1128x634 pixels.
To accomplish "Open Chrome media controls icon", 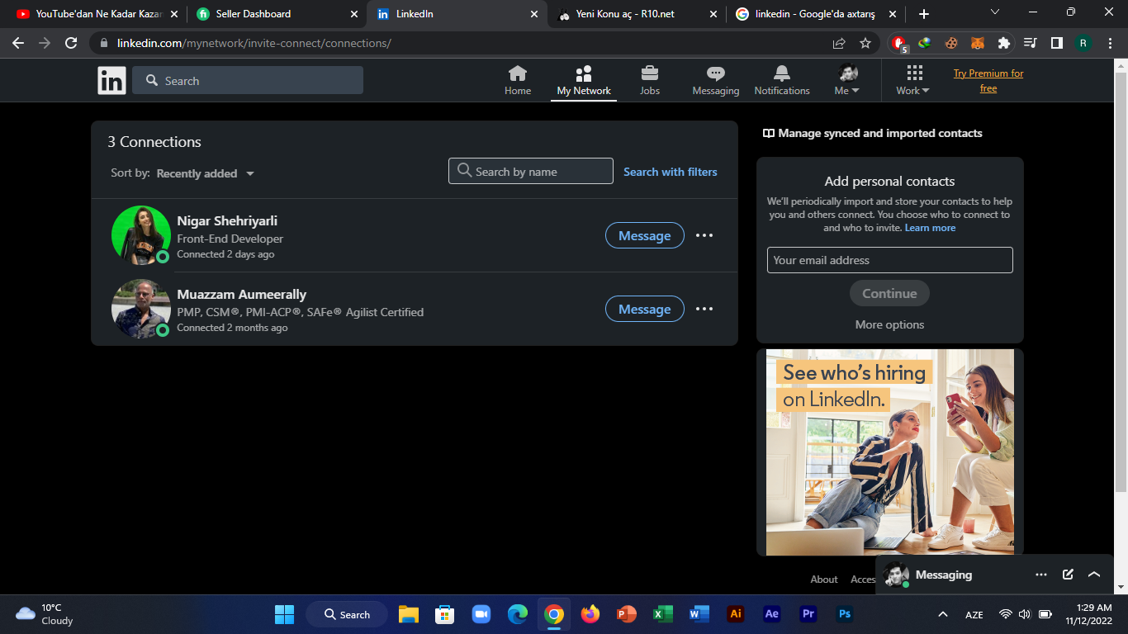I will coord(1031,43).
